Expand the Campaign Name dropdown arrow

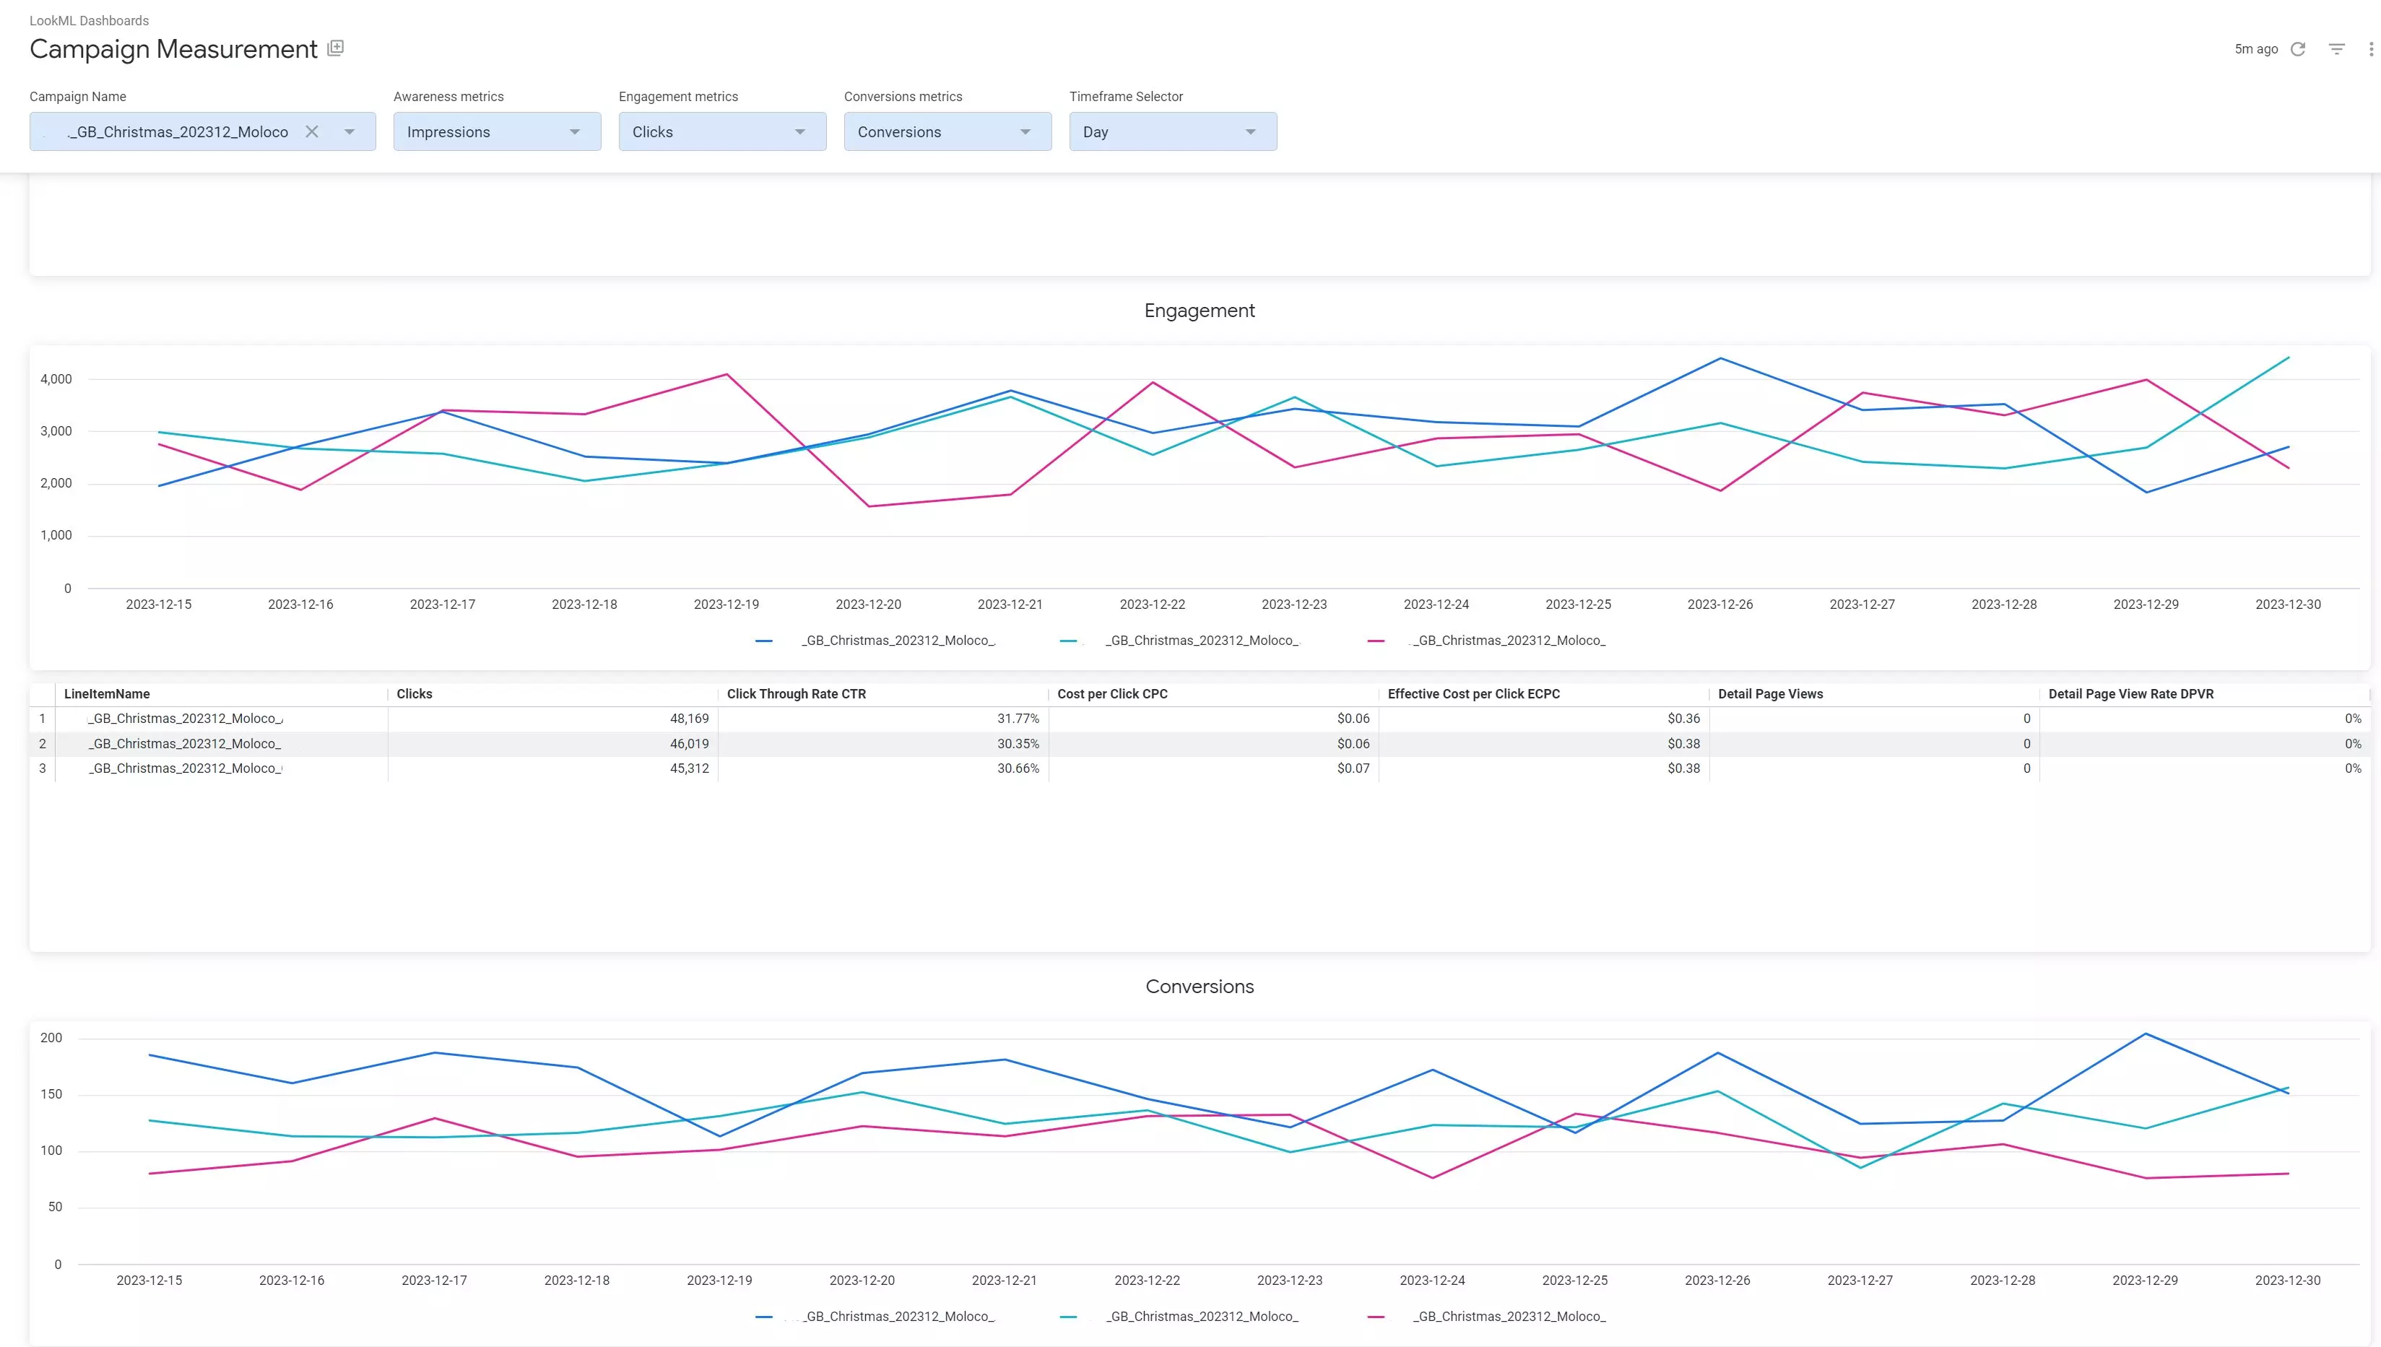350,131
